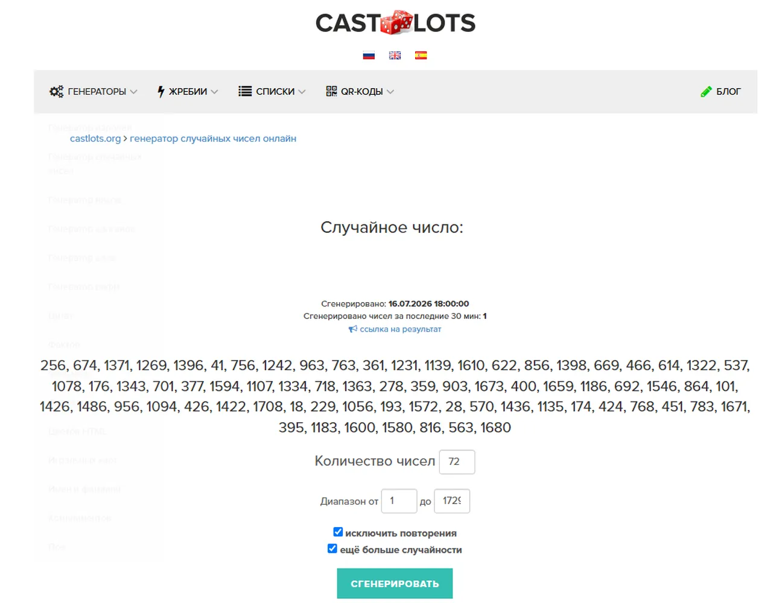779x603 pixels.
Task: Click the gears icon beside ГЕНЕРАТОРЫ
Action: click(x=56, y=92)
